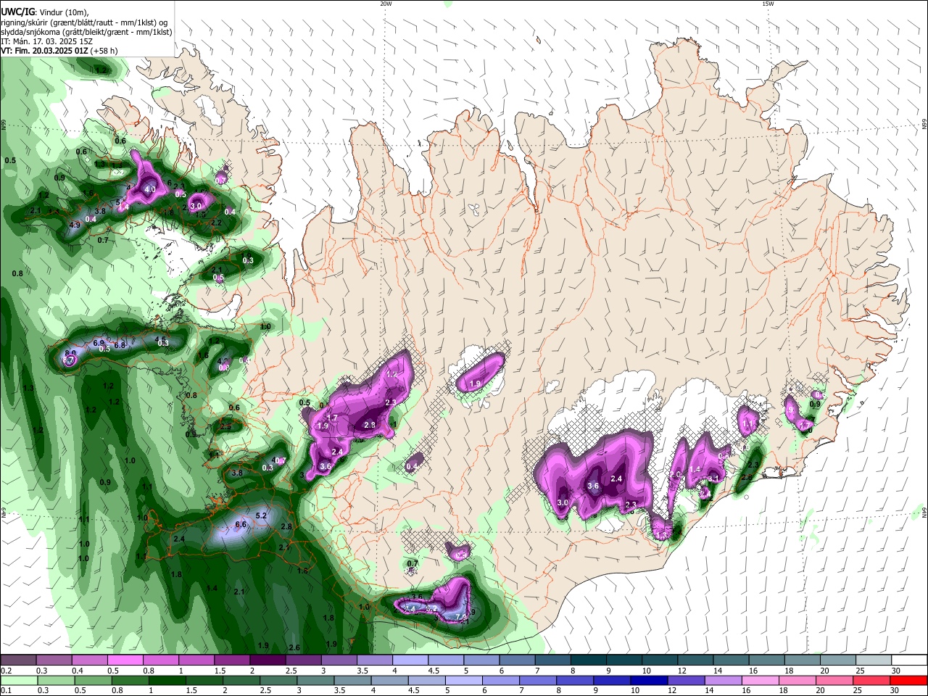Click the 'VT: Fim. 20.03.2025 01Z (+58 h)' line

tap(59, 51)
